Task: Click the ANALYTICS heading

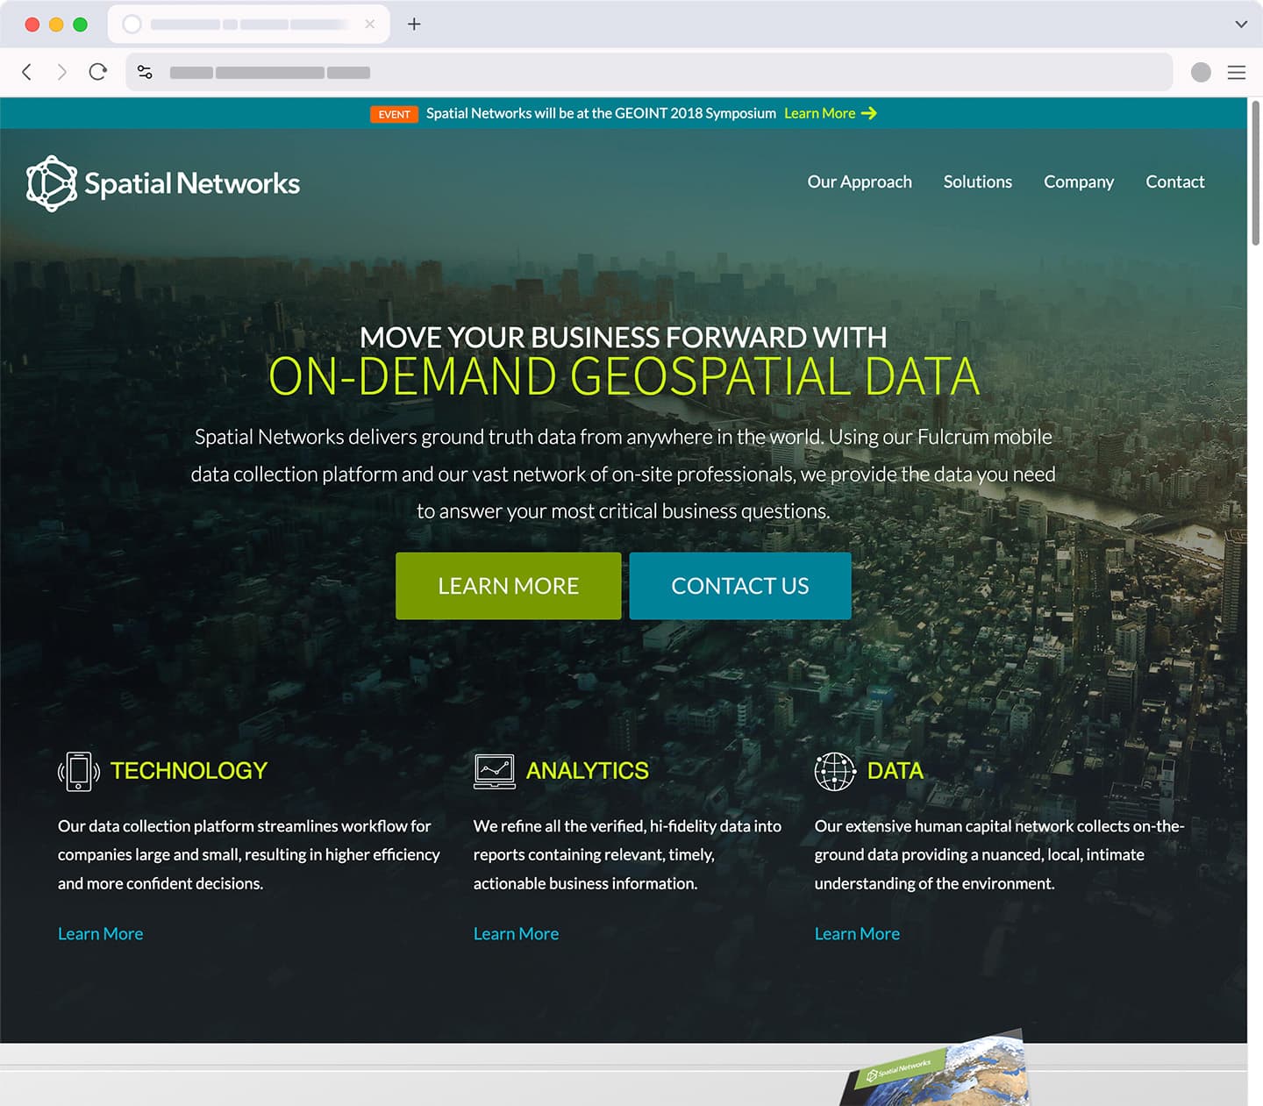Action: coord(588,771)
